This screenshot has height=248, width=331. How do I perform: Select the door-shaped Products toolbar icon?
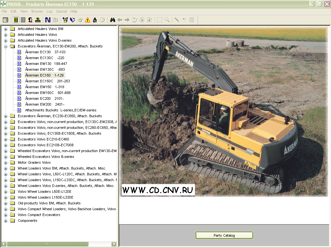[16, 20]
